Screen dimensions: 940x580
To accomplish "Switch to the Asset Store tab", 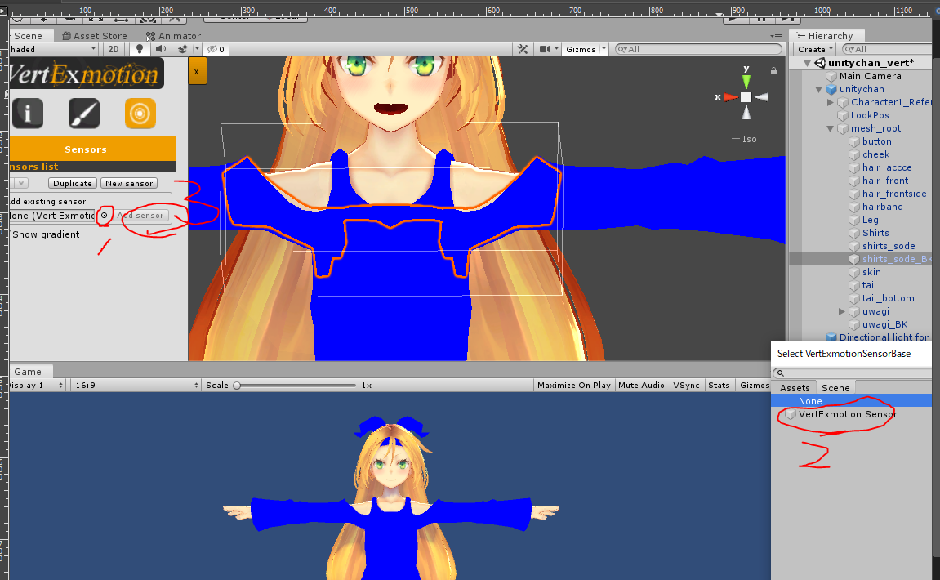I will [x=95, y=36].
